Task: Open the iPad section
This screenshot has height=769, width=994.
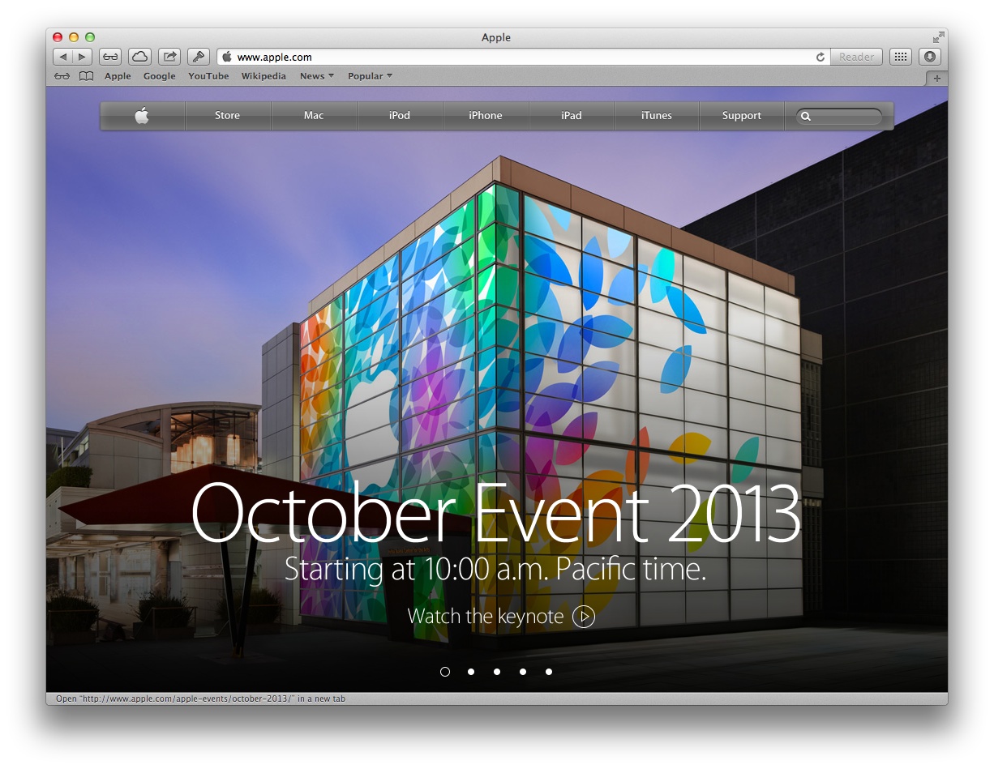Action: click(572, 116)
